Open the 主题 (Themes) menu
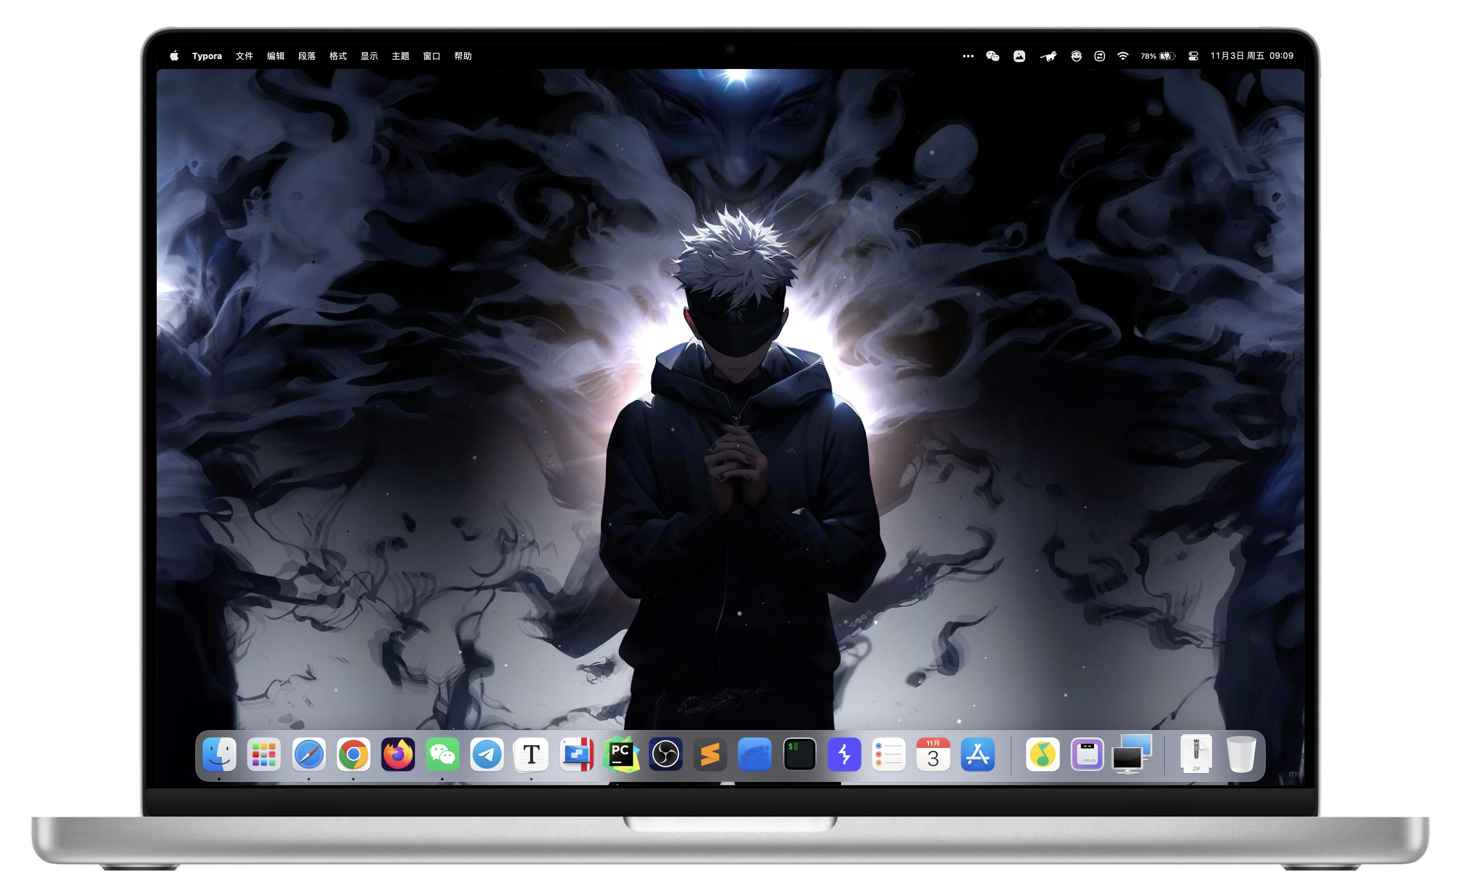Viewport: 1461px width, 896px height. pyautogui.click(x=400, y=56)
